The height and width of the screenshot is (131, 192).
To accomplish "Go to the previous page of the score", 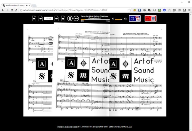I will point(40,18).
